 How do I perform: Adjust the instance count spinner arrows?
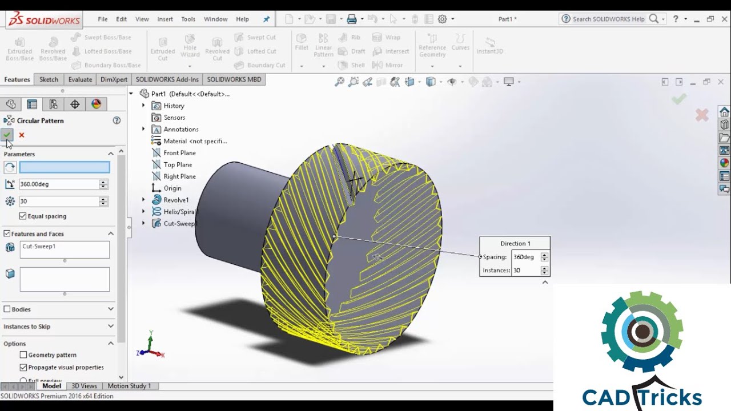coord(103,201)
